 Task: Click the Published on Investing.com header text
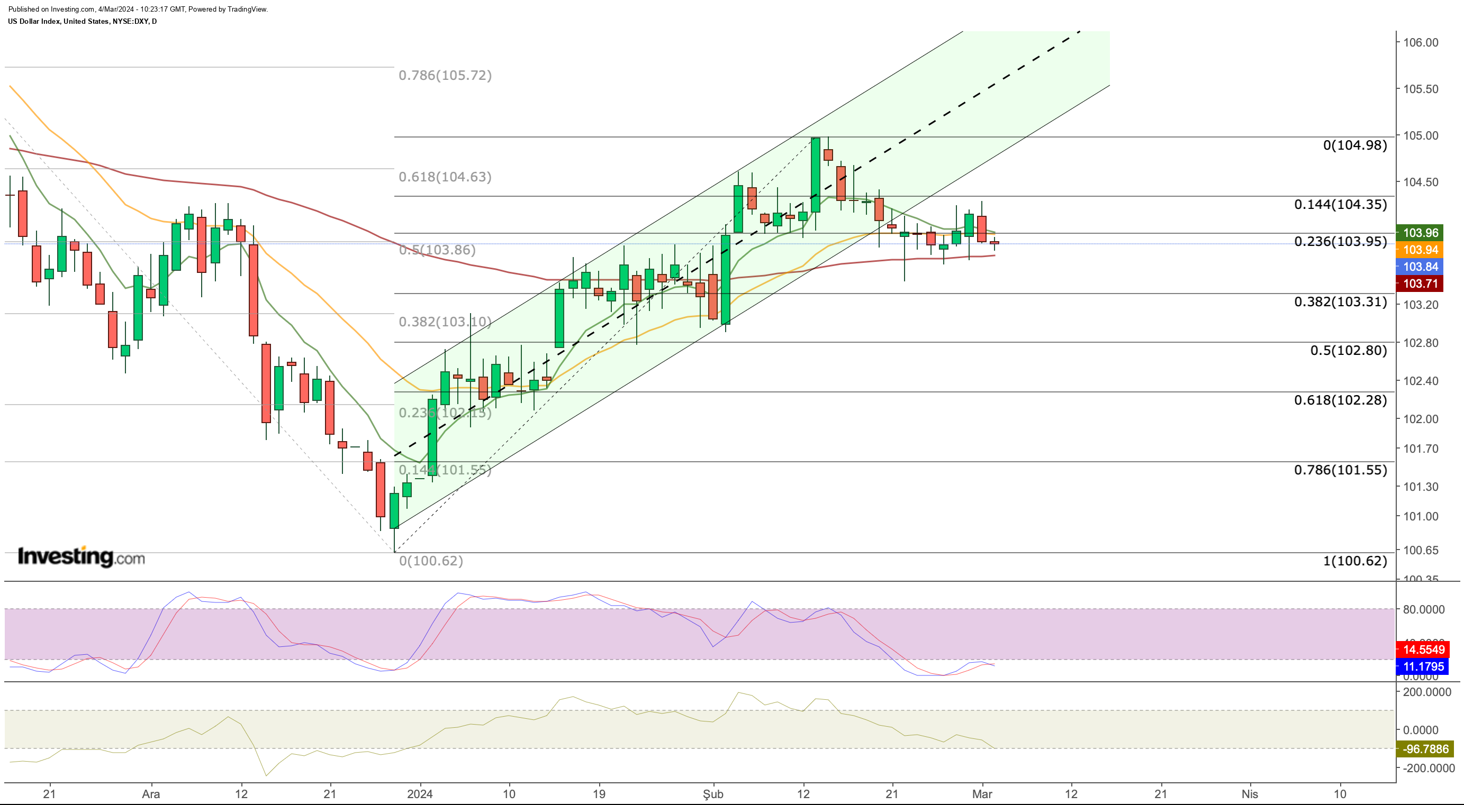[x=138, y=9]
